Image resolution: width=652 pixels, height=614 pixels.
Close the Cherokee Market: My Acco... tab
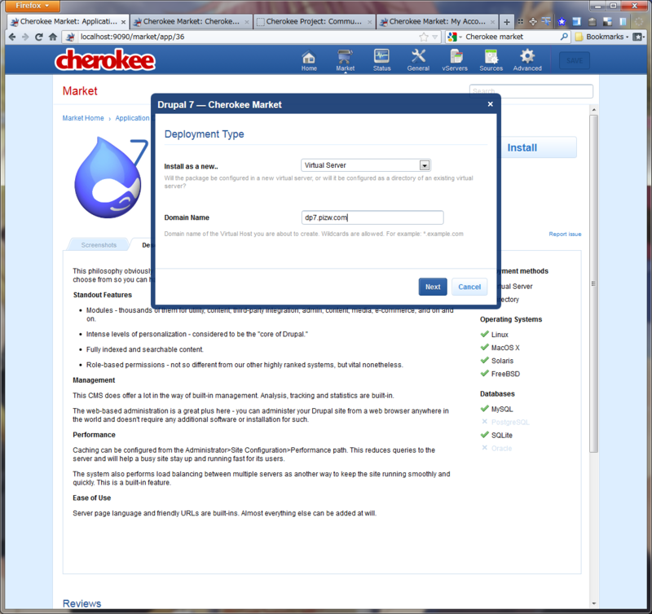click(x=492, y=22)
